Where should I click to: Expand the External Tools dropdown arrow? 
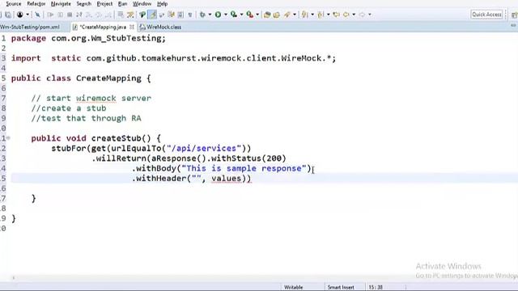[x=257, y=15]
